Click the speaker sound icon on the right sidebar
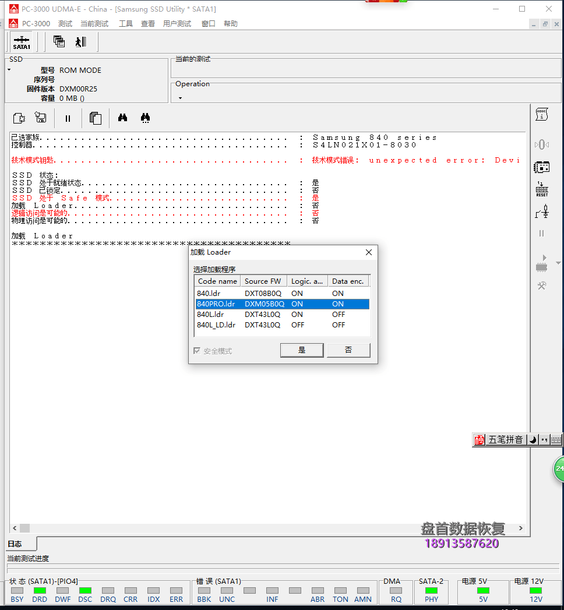564x610 pixels. click(x=541, y=144)
